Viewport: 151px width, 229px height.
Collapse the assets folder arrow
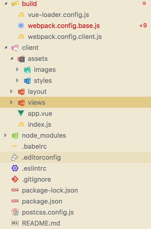coord(12,58)
